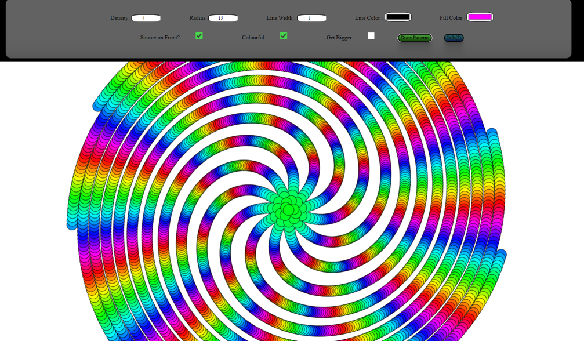This screenshot has height=341, width=584.
Task: Click the "Source on Front?" label
Action: coord(161,38)
